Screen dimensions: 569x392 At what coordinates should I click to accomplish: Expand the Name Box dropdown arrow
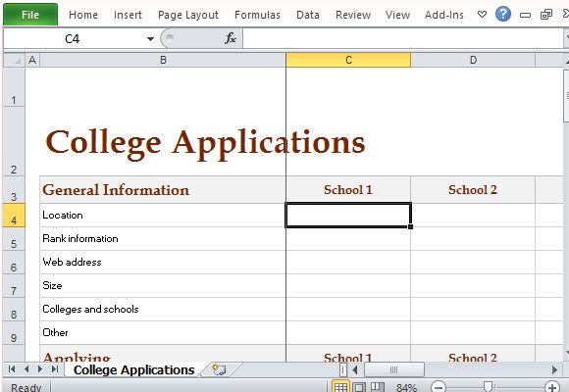point(150,39)
